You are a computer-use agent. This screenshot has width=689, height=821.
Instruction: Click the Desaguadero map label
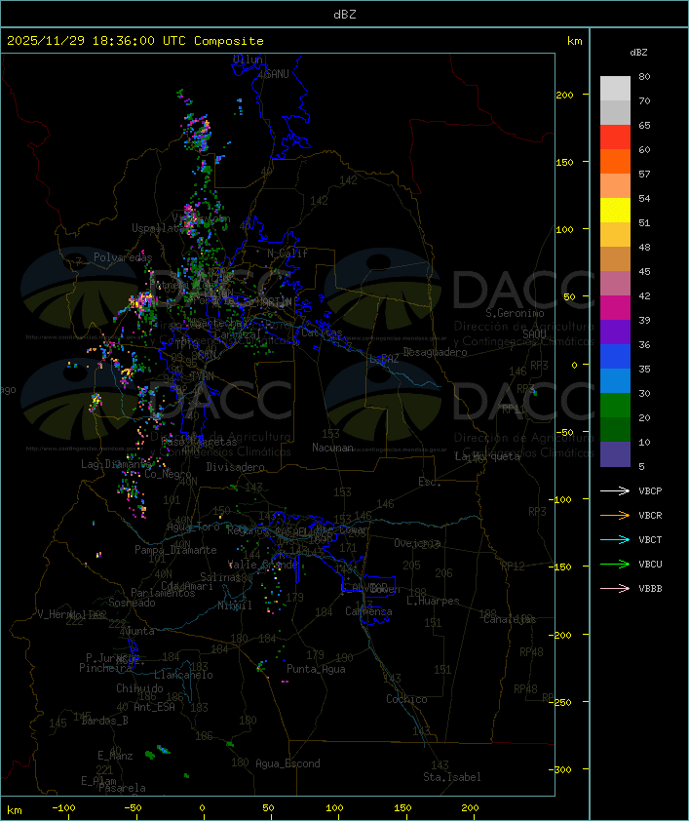(435, 352)
